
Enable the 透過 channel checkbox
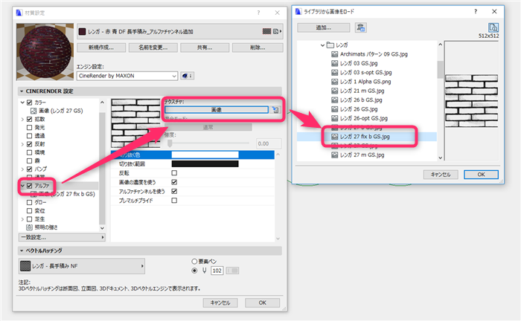point(29,136)
